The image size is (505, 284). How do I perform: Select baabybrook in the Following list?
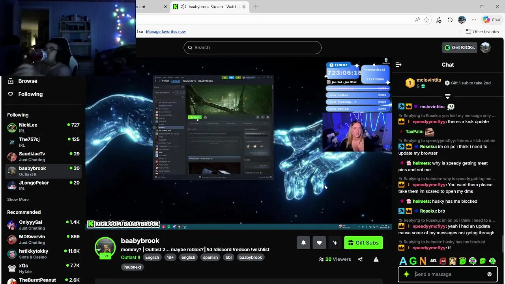[43, 171]
